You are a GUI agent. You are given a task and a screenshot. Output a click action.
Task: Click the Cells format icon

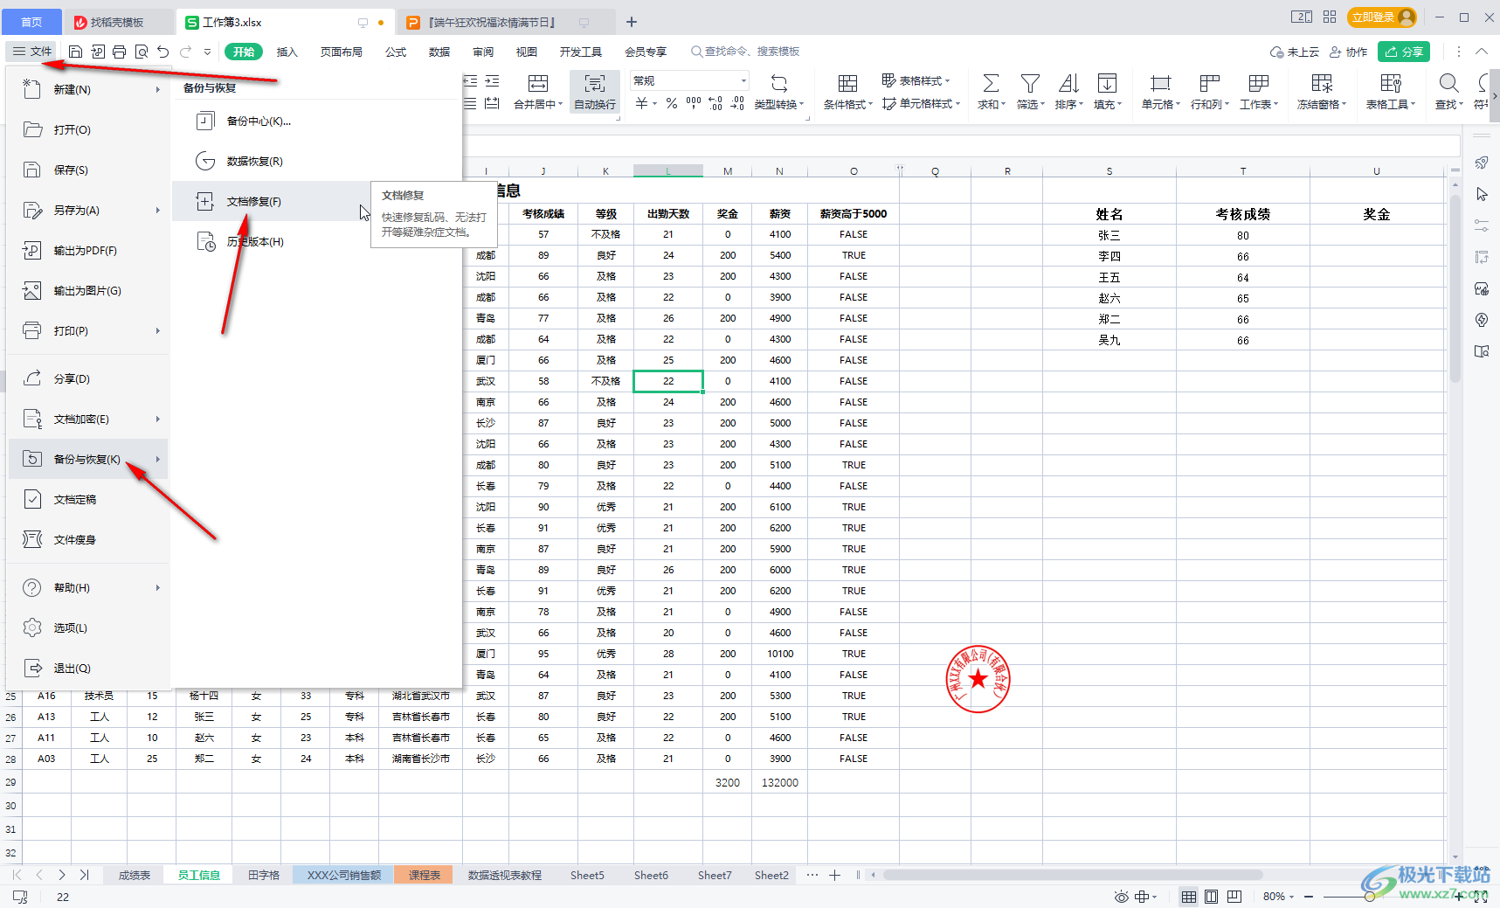pyautogui.click(x=1160, y=83)
